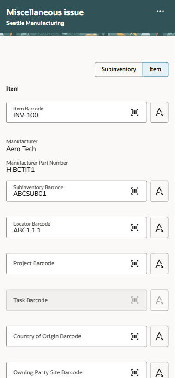Tap the scan icon in Country of Origin Barcode
This screenshot has height=378, width=175.
pos(134,336)
